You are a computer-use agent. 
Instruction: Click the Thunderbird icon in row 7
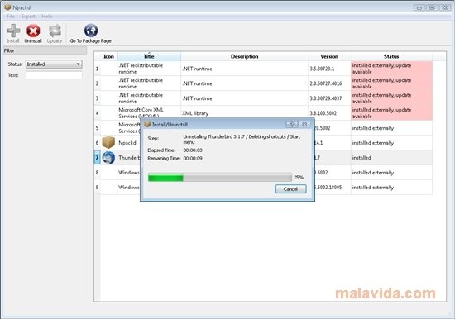coord(108,158)
